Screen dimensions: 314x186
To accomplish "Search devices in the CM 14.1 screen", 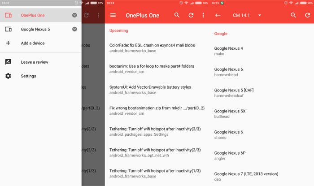I will (293, 15).
